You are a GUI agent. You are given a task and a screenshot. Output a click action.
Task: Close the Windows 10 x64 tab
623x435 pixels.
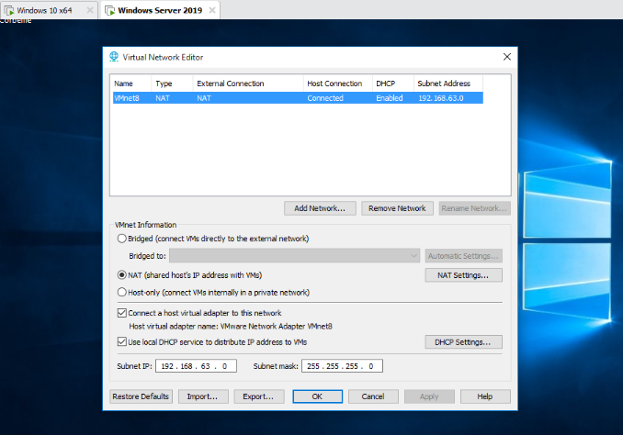point(88,10)
